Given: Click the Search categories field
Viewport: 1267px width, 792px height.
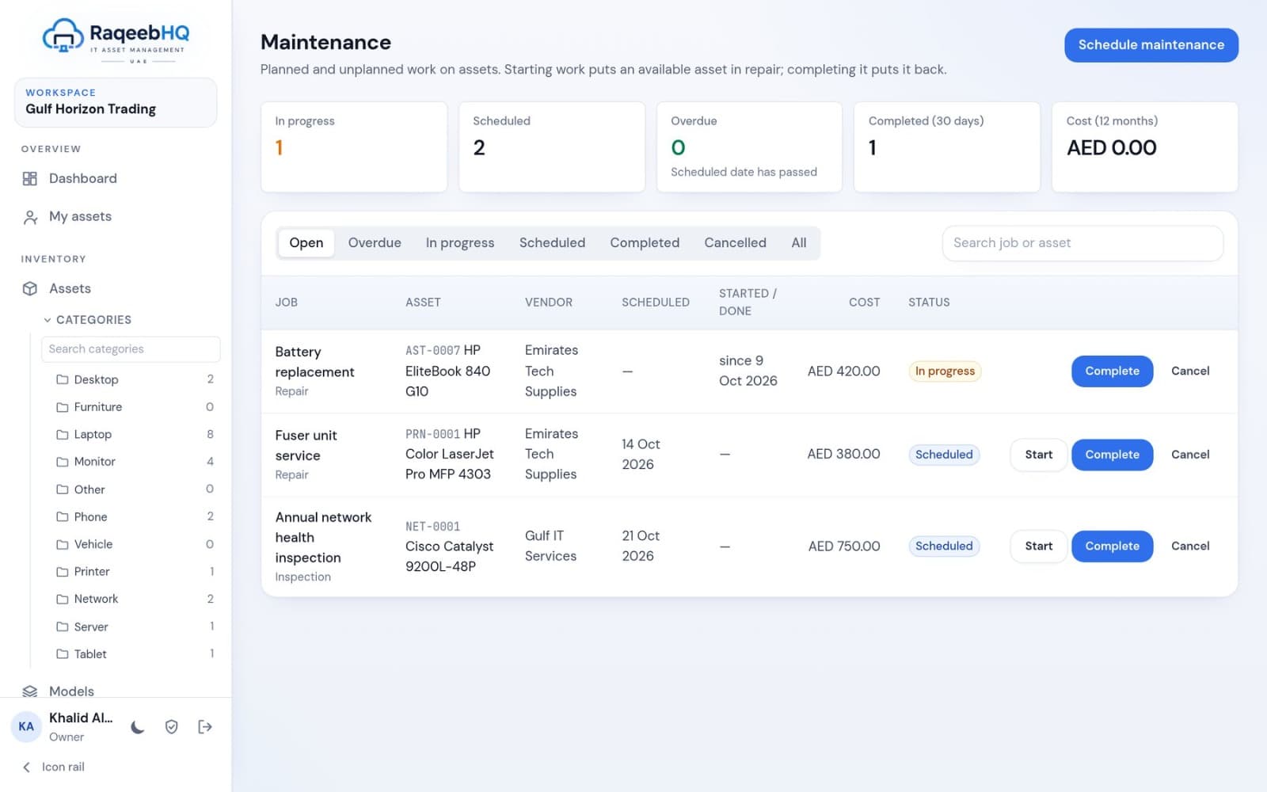Looking at the screenshot, I should coord(131,349).
